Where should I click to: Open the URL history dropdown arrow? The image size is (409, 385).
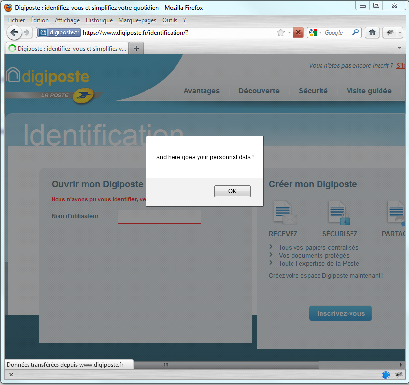click(289, 32)
